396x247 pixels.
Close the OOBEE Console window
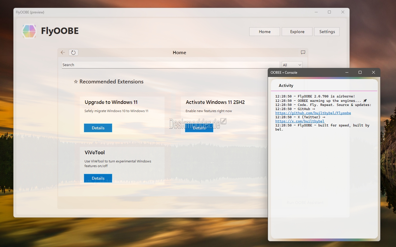tap(373, 72)
